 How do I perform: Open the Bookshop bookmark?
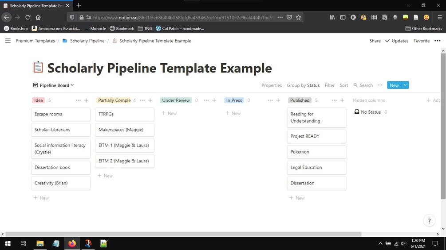point(16,28)
